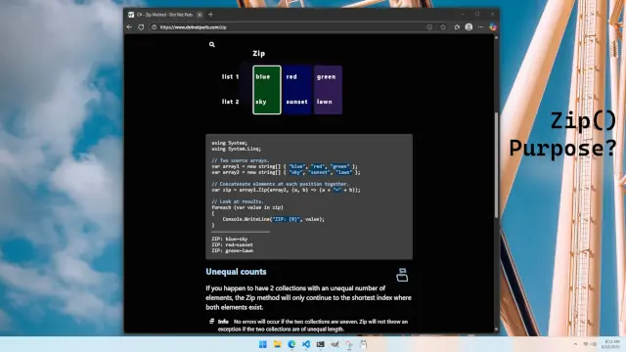Add page to favorites with star icon

(443, 27)
